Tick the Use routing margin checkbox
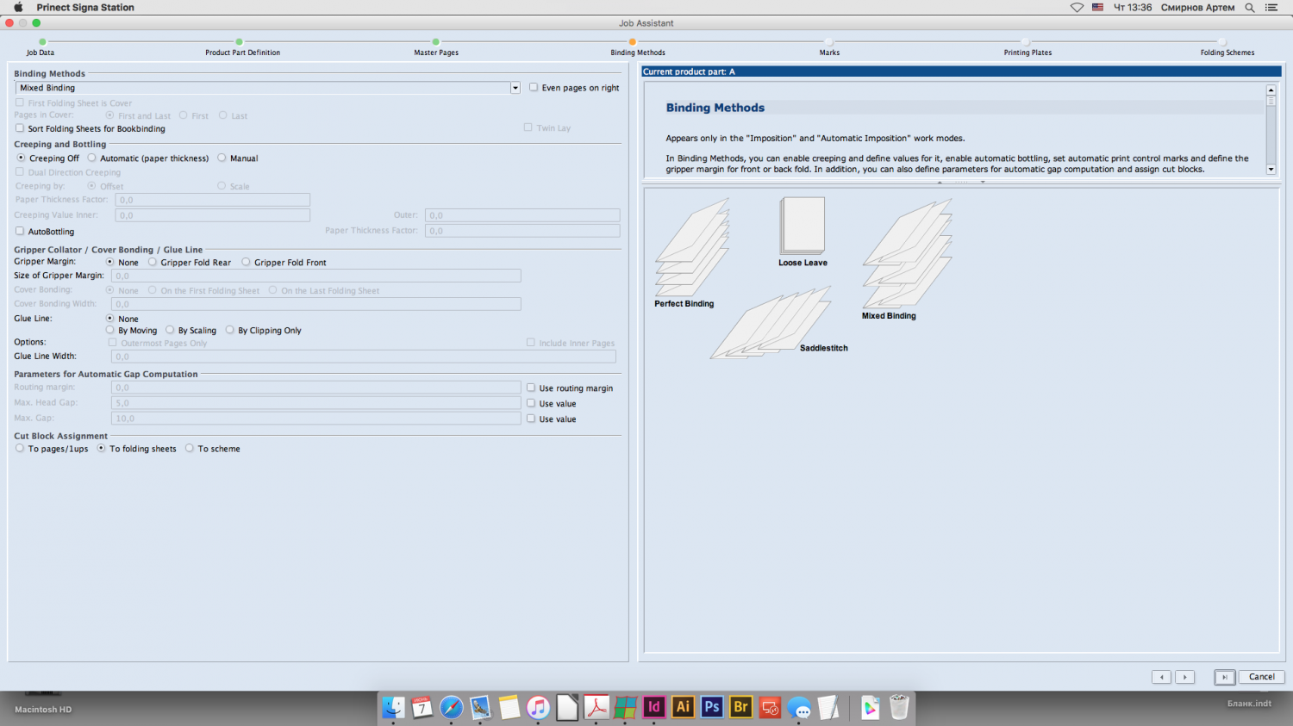 pyautogui.click(x=531, y=388)
